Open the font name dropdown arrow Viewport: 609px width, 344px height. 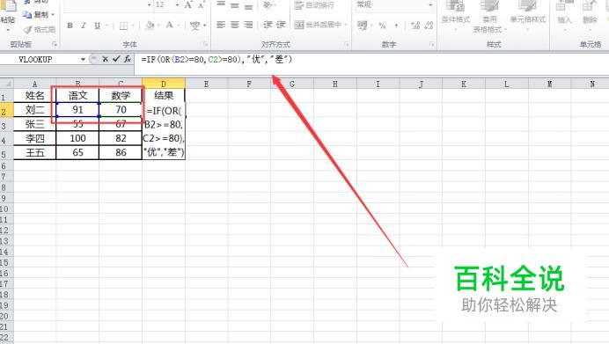coord(150,5)
